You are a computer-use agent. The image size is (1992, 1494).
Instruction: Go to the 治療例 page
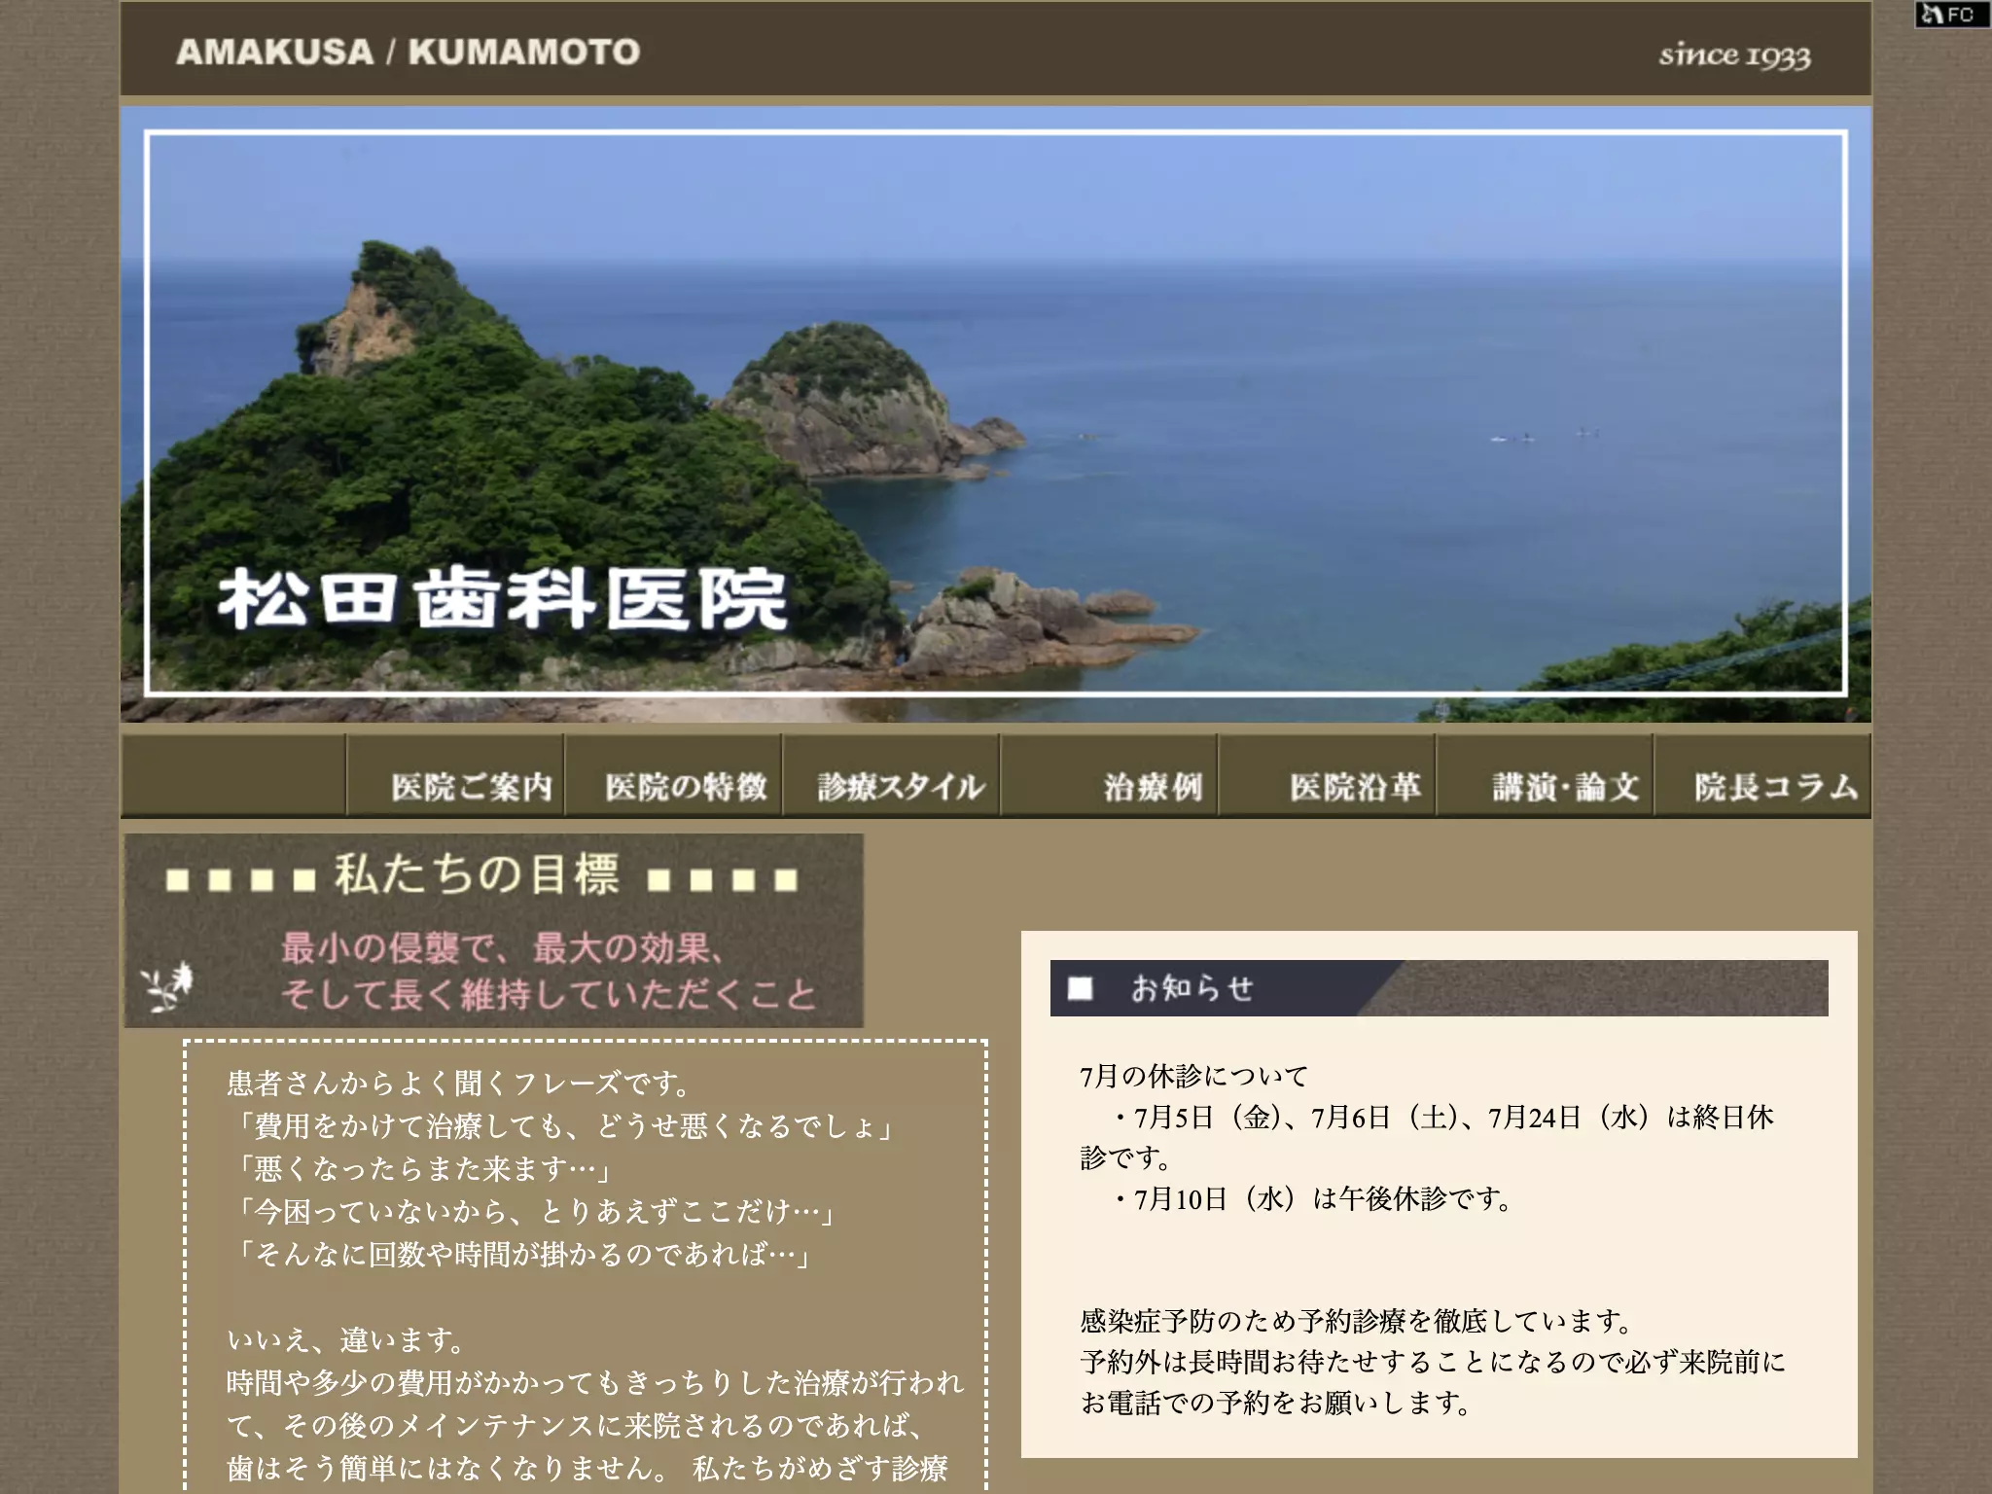(1110, 775)
